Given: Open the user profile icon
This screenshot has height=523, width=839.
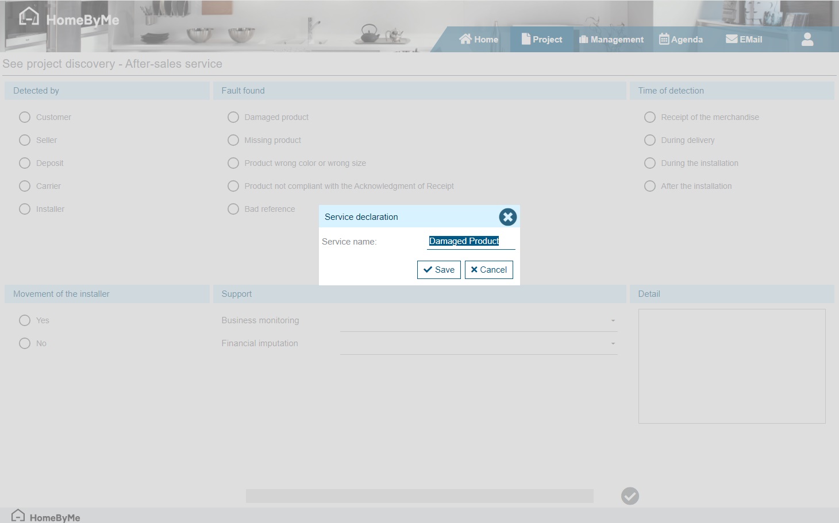Looking at the screenshot, I should pyautogui.click(x=807, y=39).
